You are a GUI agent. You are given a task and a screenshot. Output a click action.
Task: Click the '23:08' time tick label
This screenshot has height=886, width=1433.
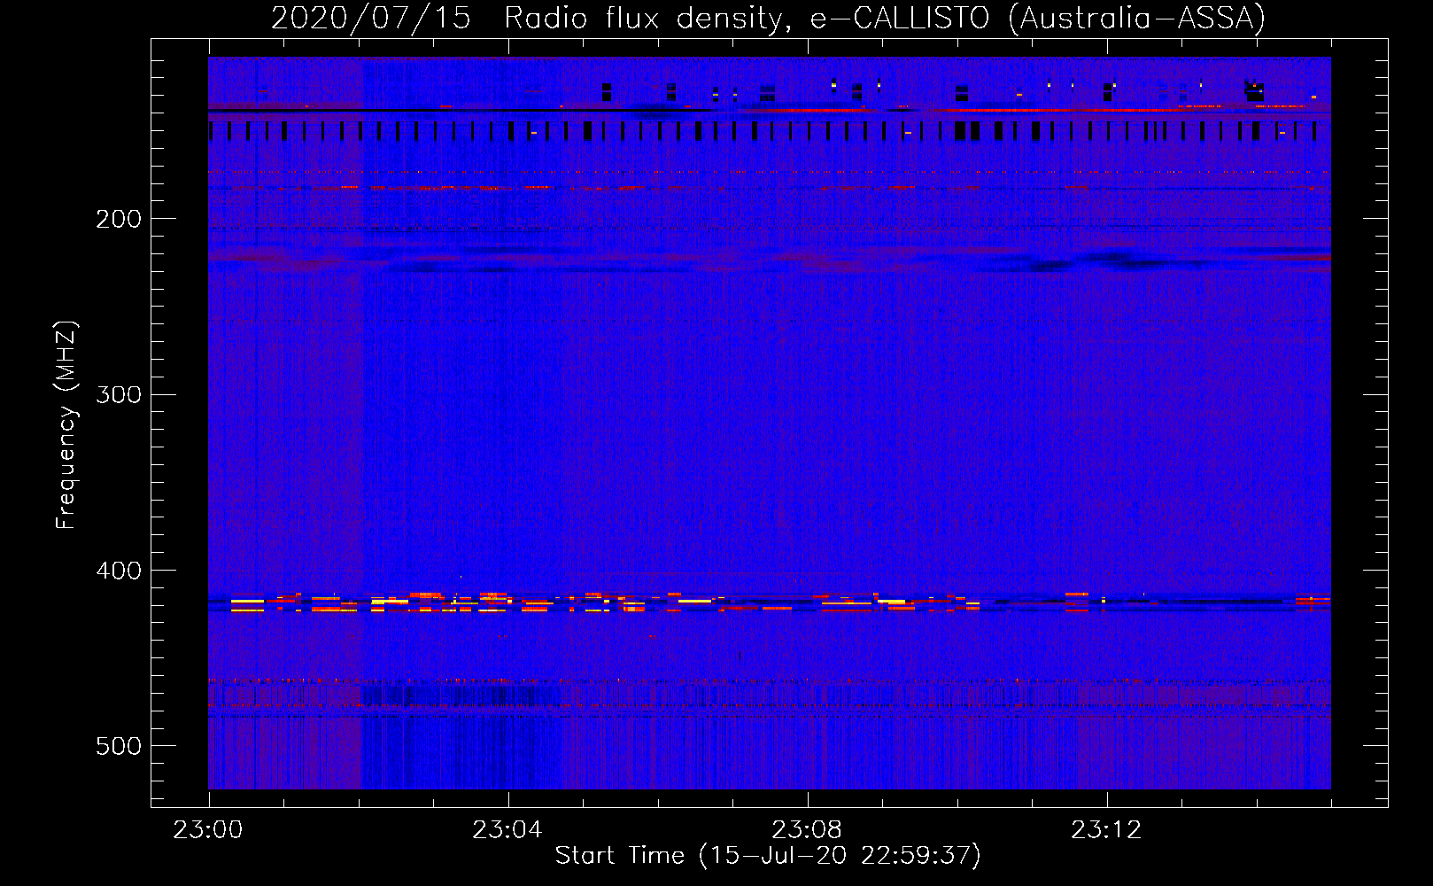[x=807, y=830]
